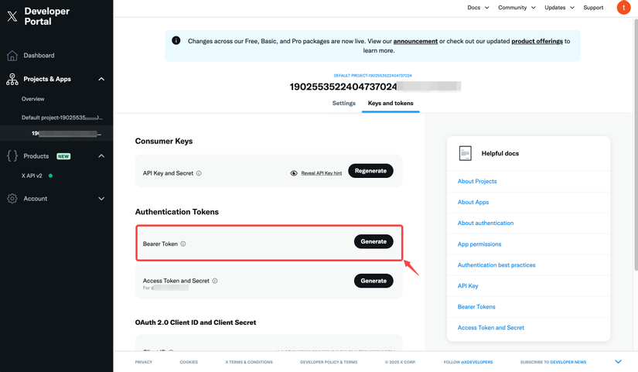
Task: Go to Dashboard in sidebar
Action: point(39,56)
